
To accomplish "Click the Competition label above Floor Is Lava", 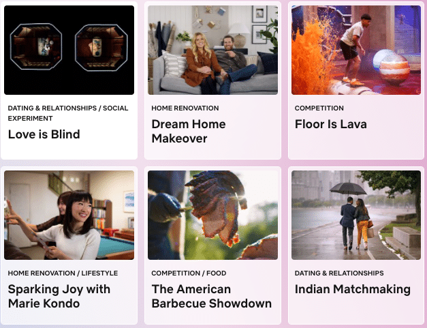I will click(319, 108).
